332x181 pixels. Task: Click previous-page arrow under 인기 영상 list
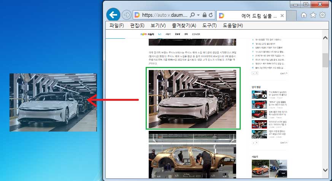(x=253, y=143)
